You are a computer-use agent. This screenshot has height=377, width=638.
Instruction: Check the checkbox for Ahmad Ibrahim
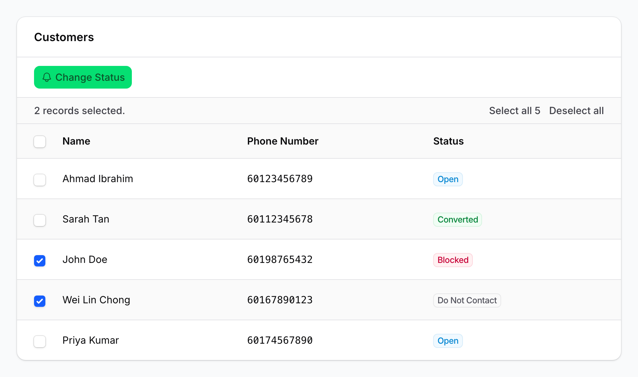point(40,180)
